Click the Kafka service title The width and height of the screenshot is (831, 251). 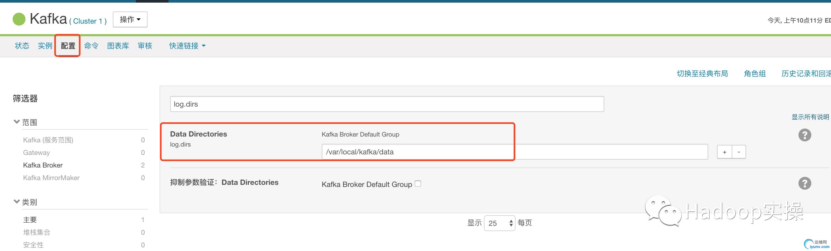click(48, 19)
